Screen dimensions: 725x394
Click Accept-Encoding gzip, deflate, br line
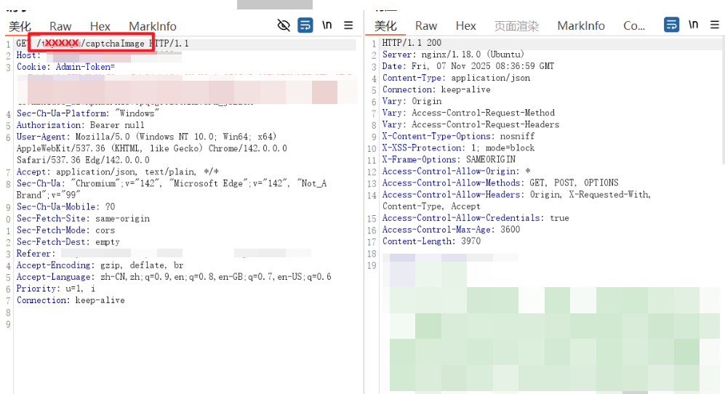coord(100,265)
